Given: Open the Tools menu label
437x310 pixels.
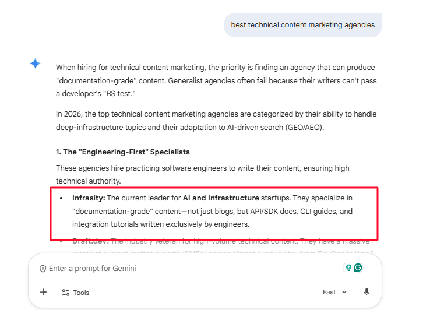Looking at the screenshot, I should pos(81,293).
